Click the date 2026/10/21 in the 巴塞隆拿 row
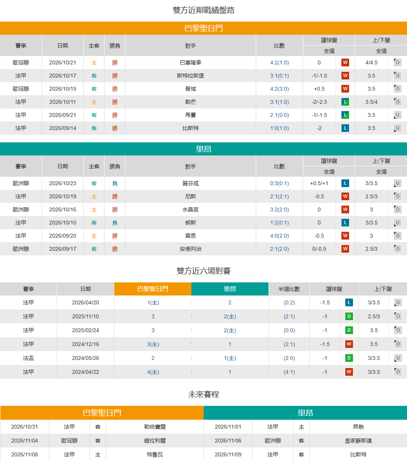The image size is (407, 461). pyautogui.click(x=62, y=62)
